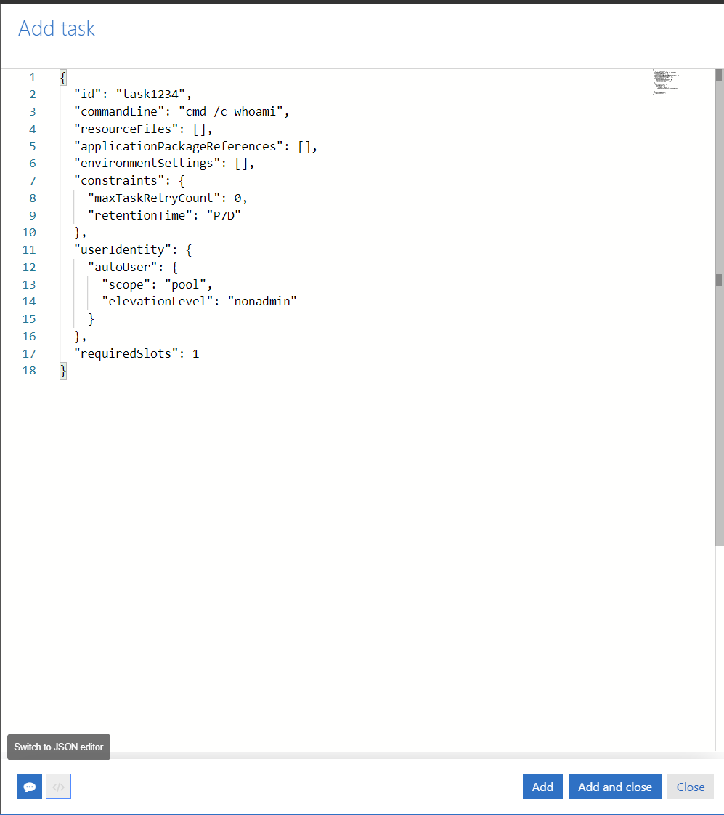
Task: Click the editor minimap preview
Action: coord(665,81)
